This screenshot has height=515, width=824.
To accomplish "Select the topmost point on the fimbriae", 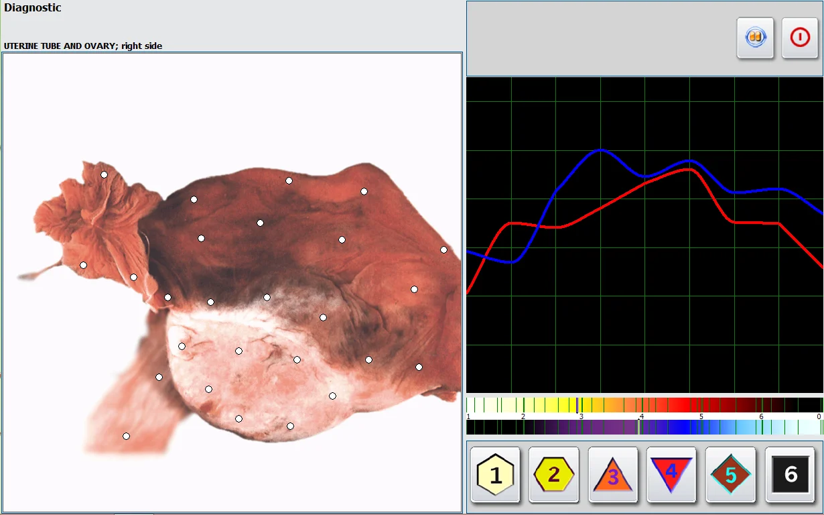I will click(104, 174).
